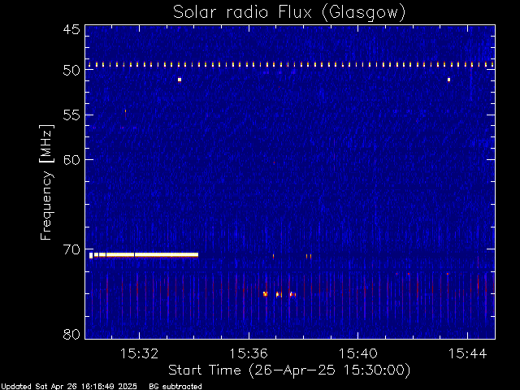The height and width of the screenshot is (390, 520).
Task: Click the '60' frequency tick label
Action: (x=71, y=160)
